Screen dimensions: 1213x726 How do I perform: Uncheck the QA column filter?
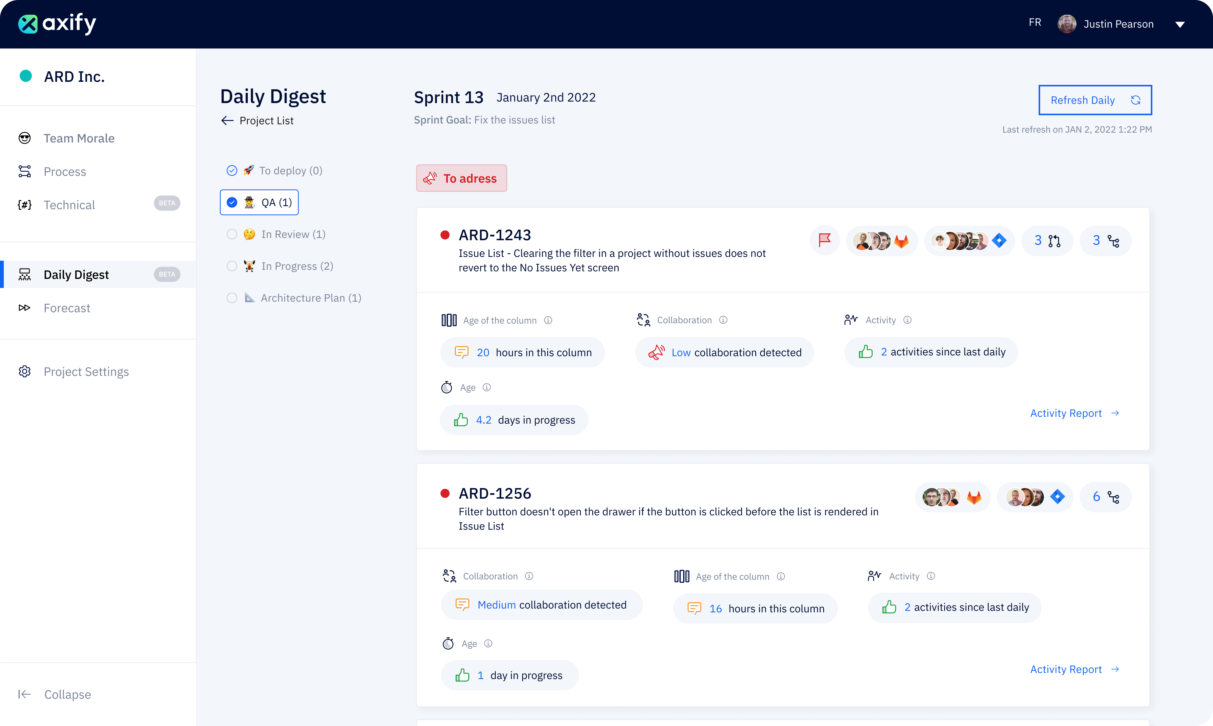pyautogui.click(x=232, y=202)
